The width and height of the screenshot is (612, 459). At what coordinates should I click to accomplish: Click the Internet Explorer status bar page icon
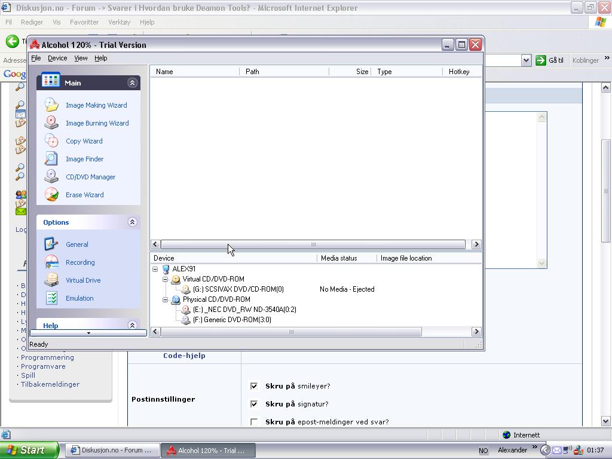pos(5,434)
